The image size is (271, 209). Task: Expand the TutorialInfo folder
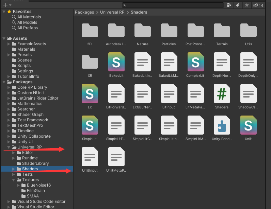(9, 76)
